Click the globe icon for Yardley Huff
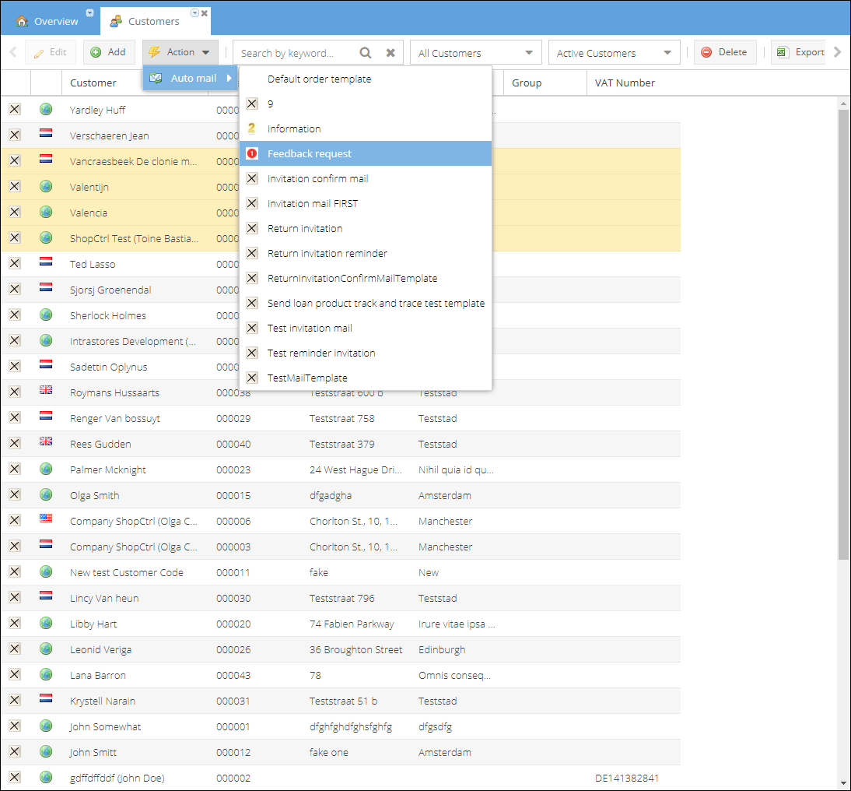 [x=46, y=110]
